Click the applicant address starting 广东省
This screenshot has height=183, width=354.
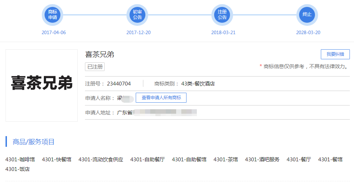157,112
